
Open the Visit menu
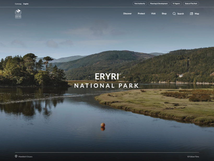tap(153, 14)
